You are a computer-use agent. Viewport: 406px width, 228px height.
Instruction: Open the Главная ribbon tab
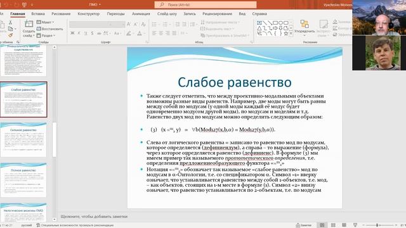(x=18, y=14)
